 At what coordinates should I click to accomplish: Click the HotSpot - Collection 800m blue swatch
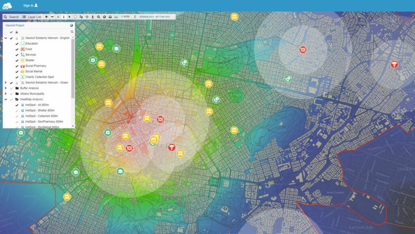[23, 116]
